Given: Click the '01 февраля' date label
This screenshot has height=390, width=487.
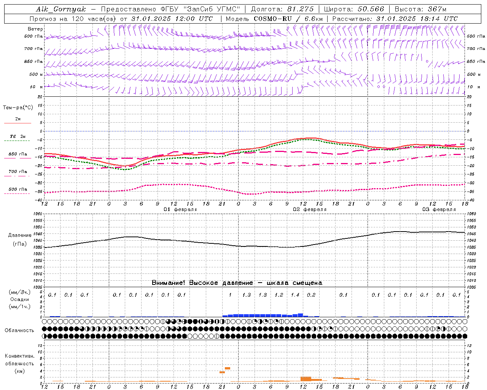Looking at the screenshot, I should (x=180, y=209).
